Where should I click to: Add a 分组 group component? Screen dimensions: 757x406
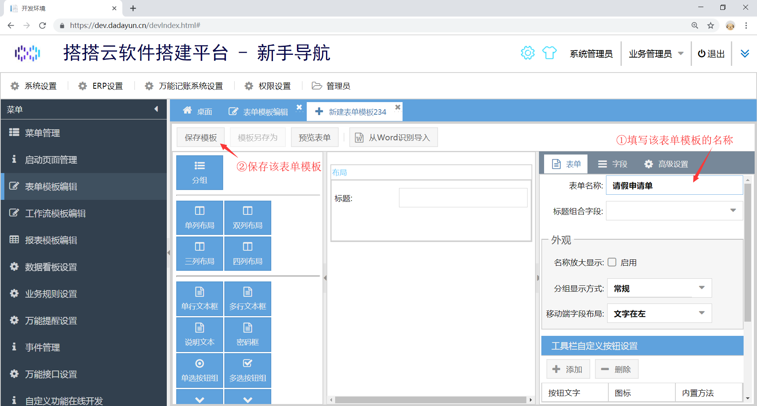(x=200, y=173)
